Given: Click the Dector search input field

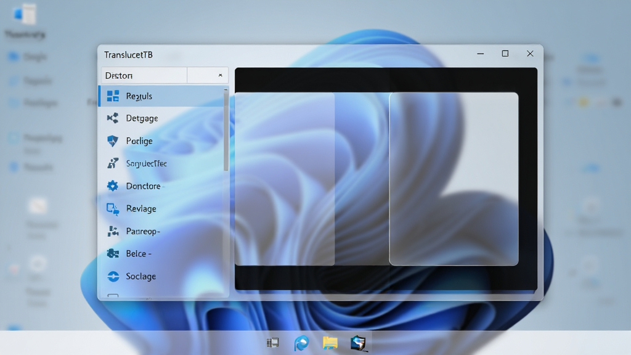Looking at the screenshot, I should [x=144, y=75].
